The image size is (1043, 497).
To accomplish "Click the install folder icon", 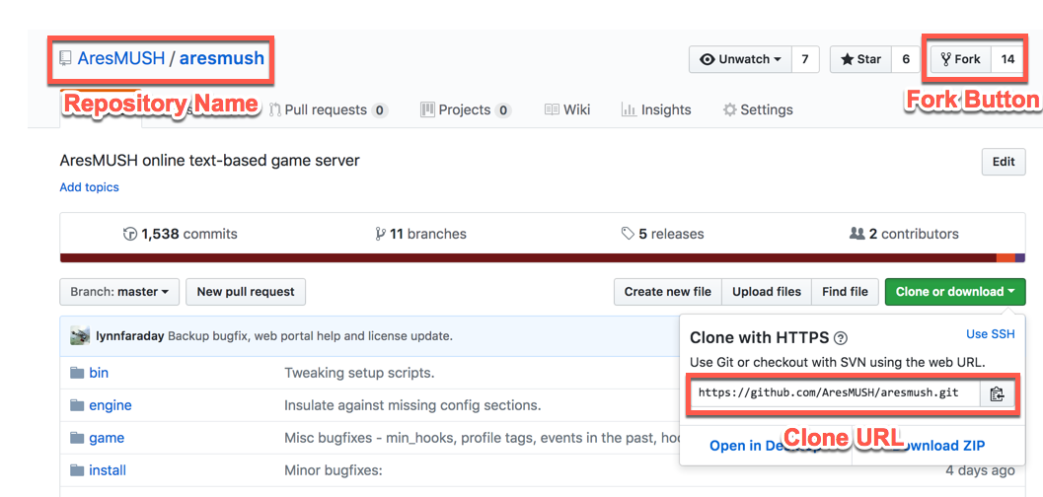I will [78, 470].
